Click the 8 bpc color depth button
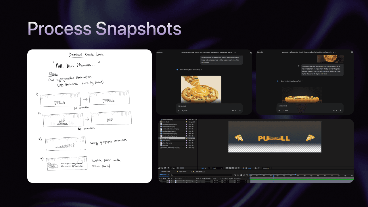The height and width of the screenshot is (207, 368). 173,168
